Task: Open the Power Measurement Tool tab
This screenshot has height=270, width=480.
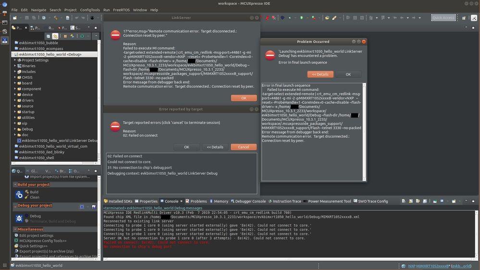Action: click(x=327, y=201)
